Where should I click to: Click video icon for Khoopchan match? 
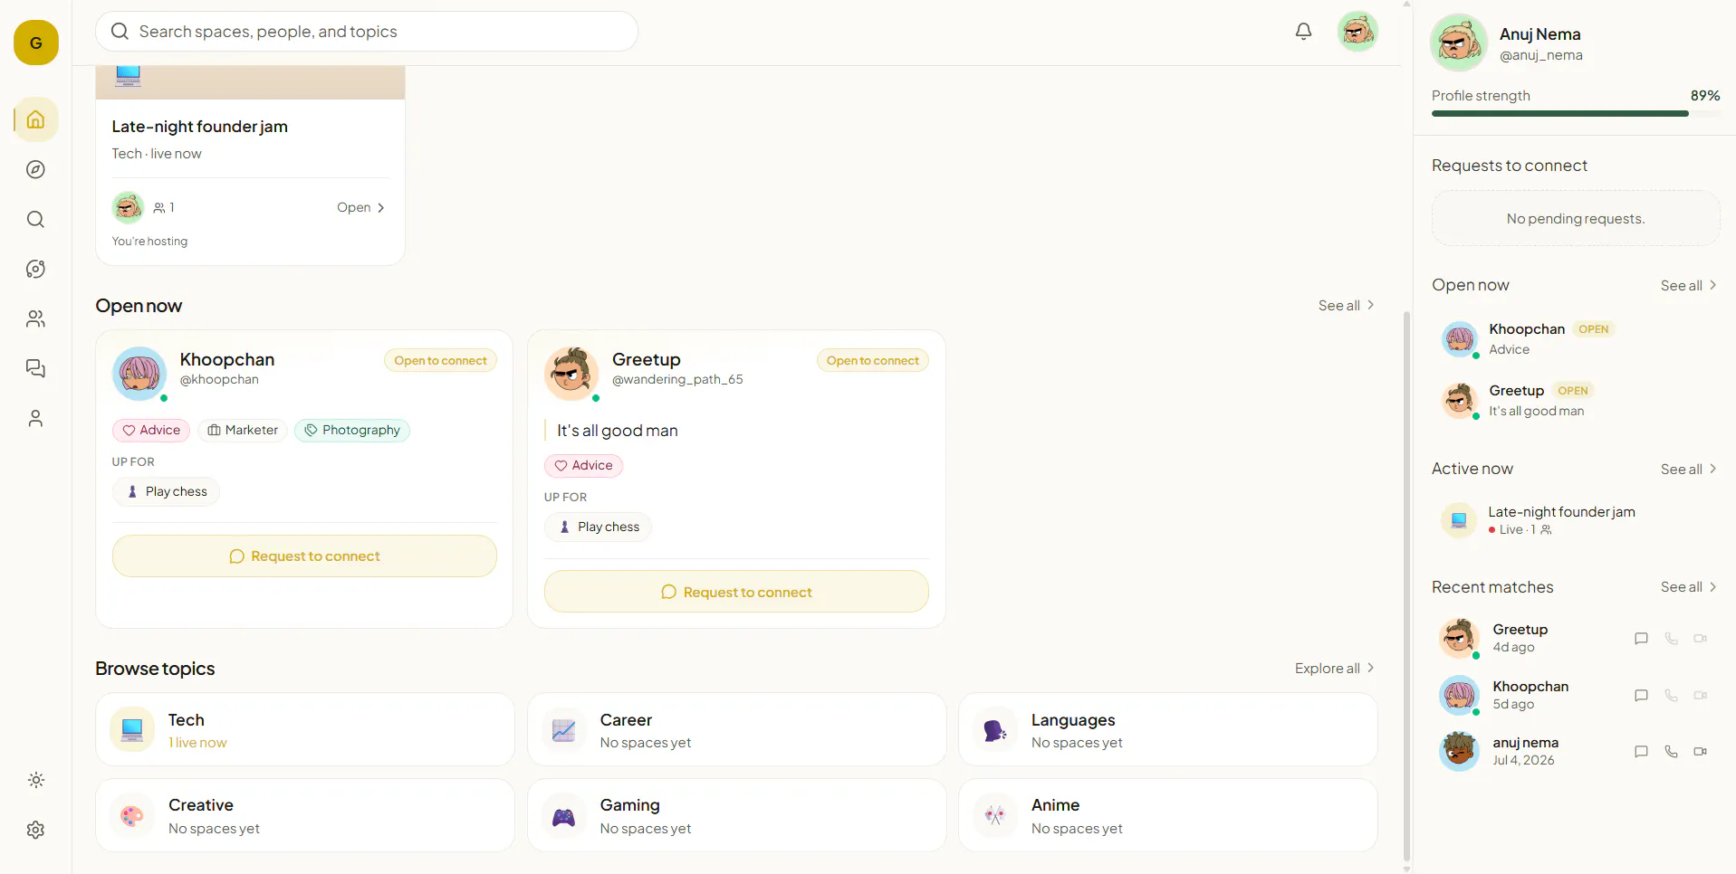tap(1701, 696)
